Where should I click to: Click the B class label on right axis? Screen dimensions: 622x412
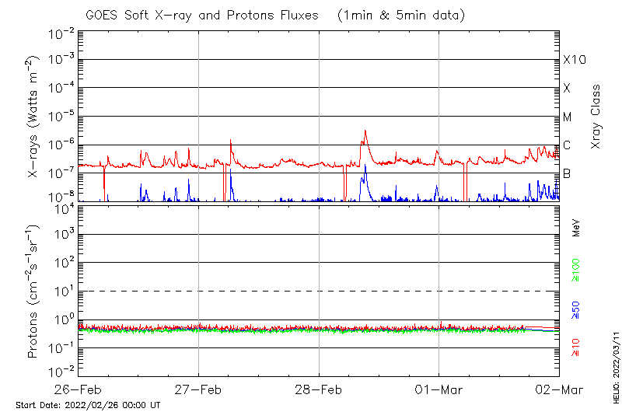point(567,173)
